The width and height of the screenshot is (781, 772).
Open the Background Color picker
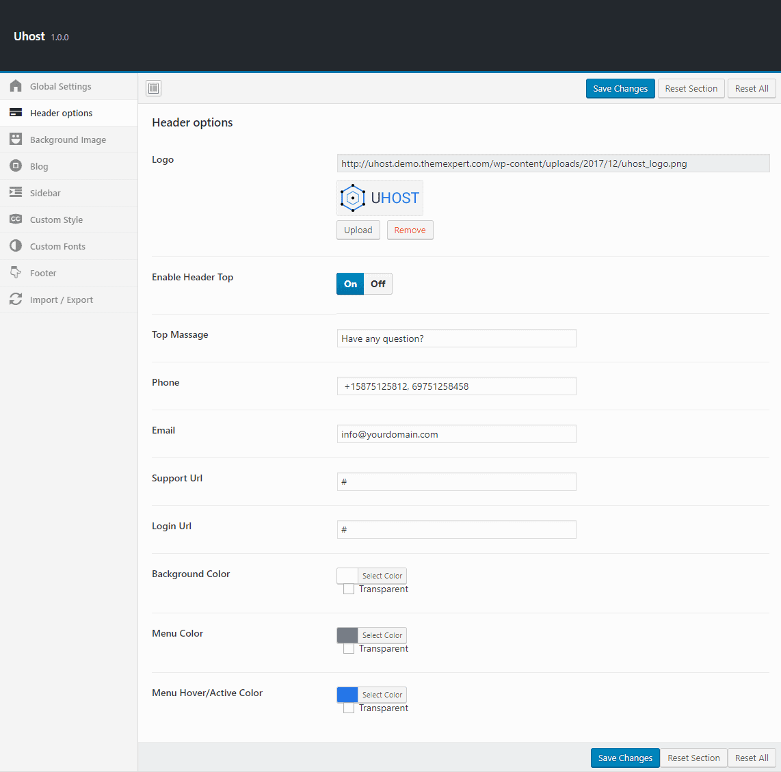[382, 575]
